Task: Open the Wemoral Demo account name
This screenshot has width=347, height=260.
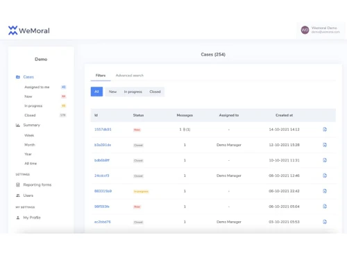Action: click(324, 28)
